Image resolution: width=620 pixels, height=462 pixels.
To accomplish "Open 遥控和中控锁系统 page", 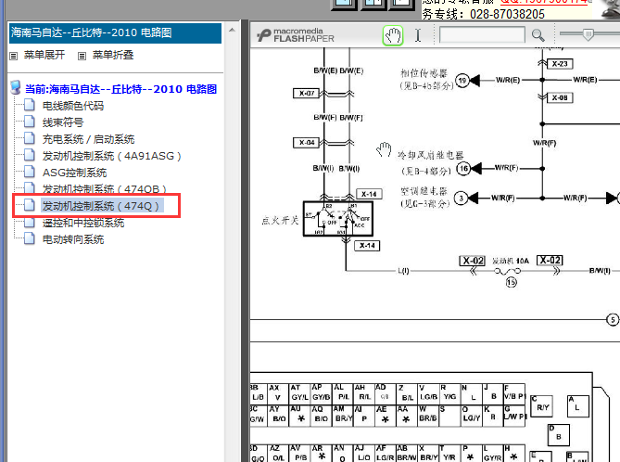I will [83, 223].
